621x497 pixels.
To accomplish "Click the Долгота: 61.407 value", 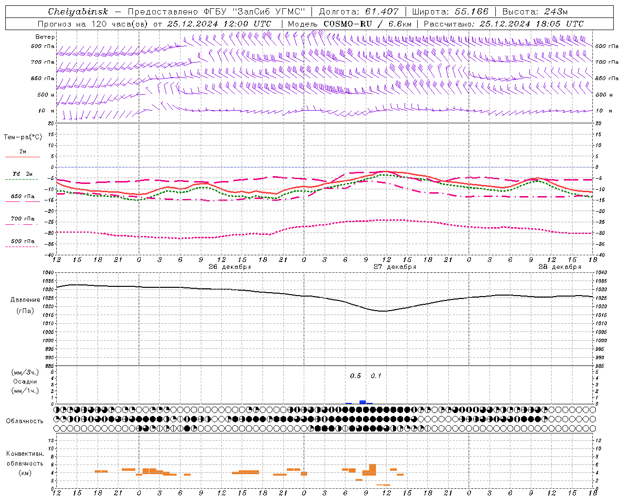I will (359, 12).
